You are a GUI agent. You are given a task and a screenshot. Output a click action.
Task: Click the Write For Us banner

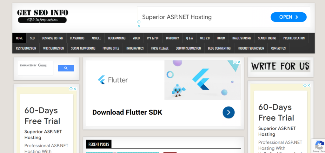pyautogui.click(x=281, y=66)
